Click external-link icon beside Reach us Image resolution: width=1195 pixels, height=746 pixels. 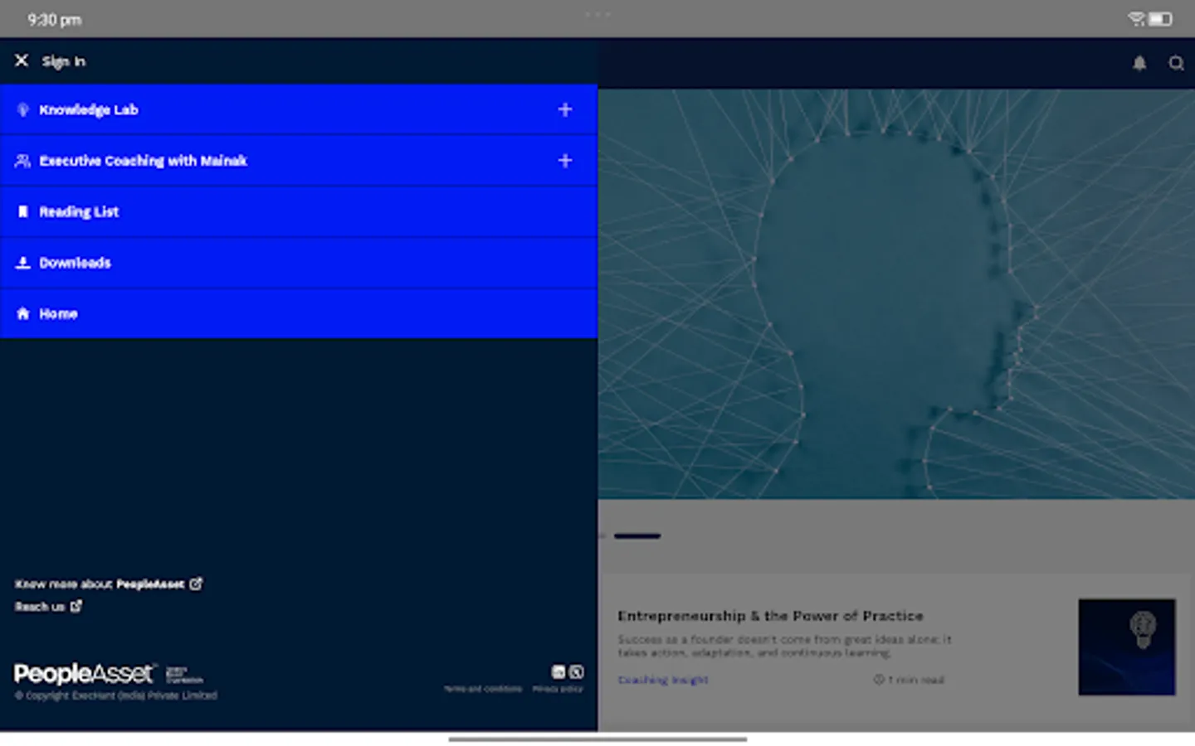[x=76, y=606]
